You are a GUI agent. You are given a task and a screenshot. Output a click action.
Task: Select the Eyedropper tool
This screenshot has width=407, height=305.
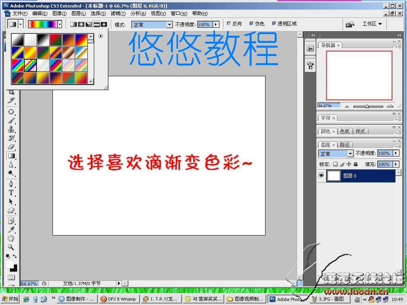tap(11, 230)
